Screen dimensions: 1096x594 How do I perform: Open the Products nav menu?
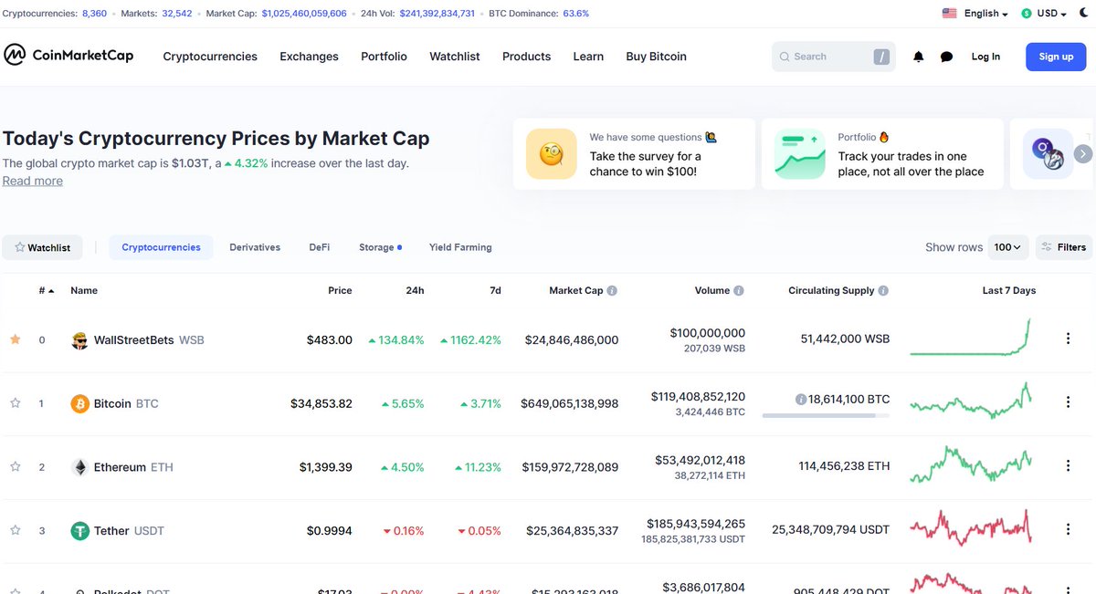[526, 57]
